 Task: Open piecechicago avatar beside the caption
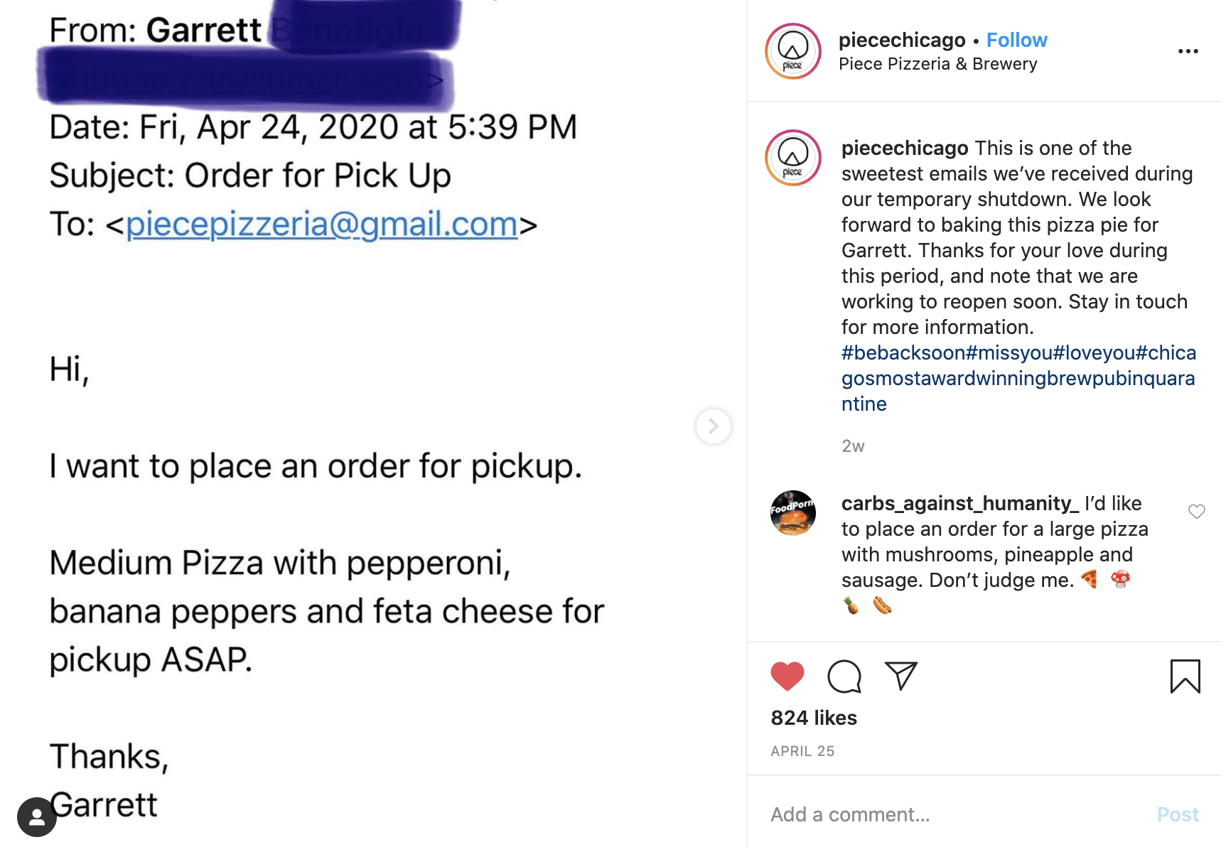(793, 158)
